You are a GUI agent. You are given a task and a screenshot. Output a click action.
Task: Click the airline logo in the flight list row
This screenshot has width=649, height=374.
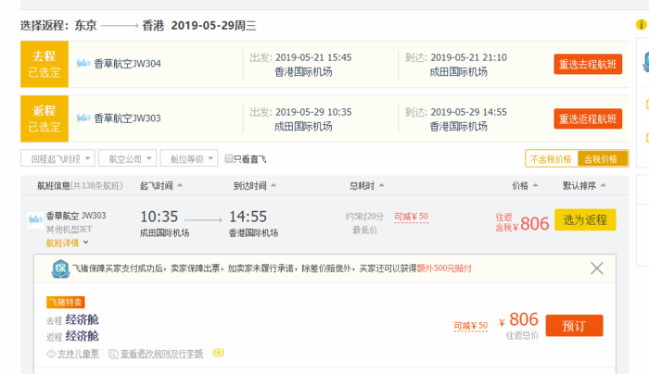35,220
